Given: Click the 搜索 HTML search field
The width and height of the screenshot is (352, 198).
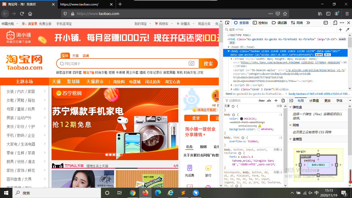Looking at the screenshot, I should (x=280, y=30).
